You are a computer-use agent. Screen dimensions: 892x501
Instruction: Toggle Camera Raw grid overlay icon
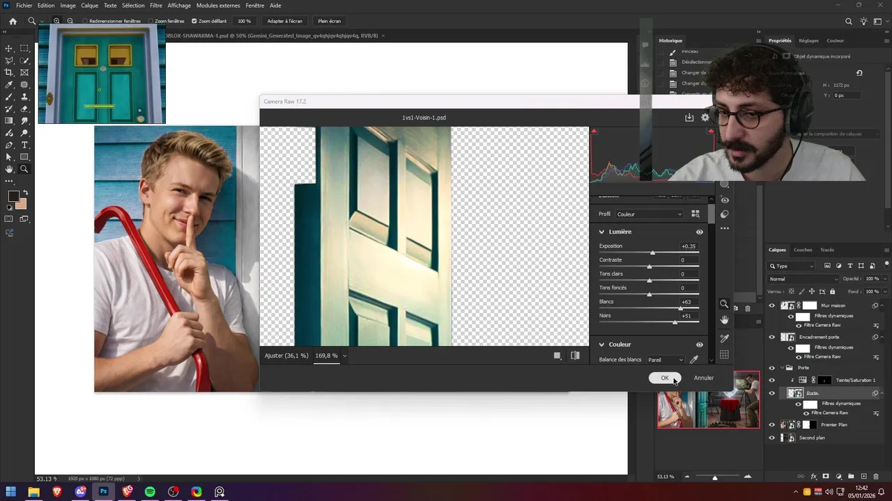pos(724,355)
